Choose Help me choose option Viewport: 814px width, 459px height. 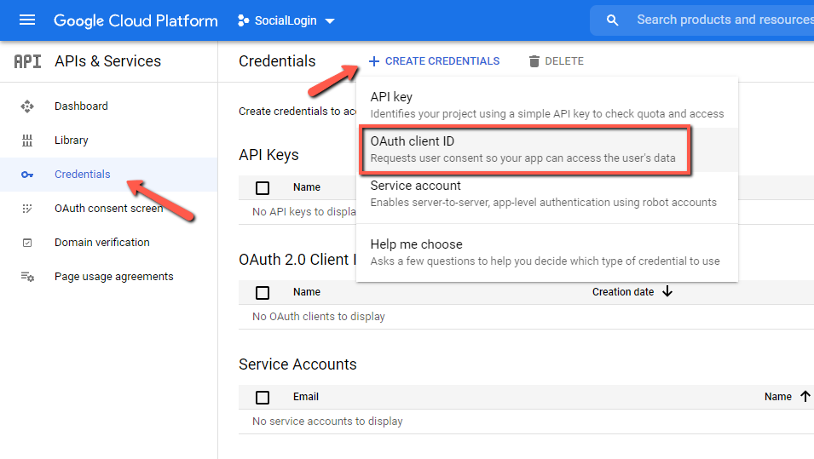pos(547,253)
